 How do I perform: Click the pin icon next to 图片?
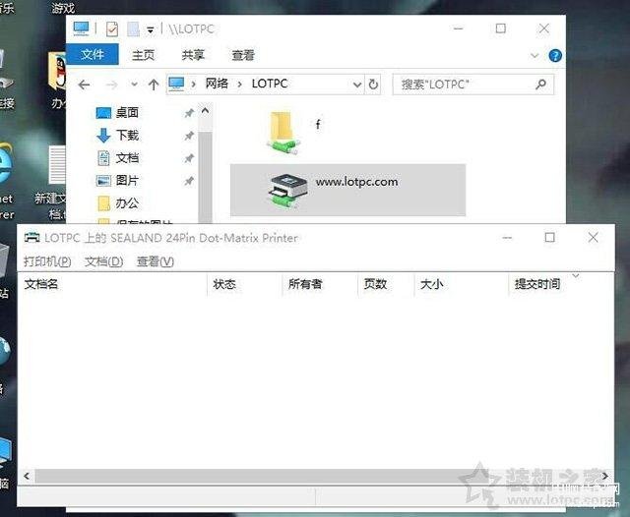189,181
